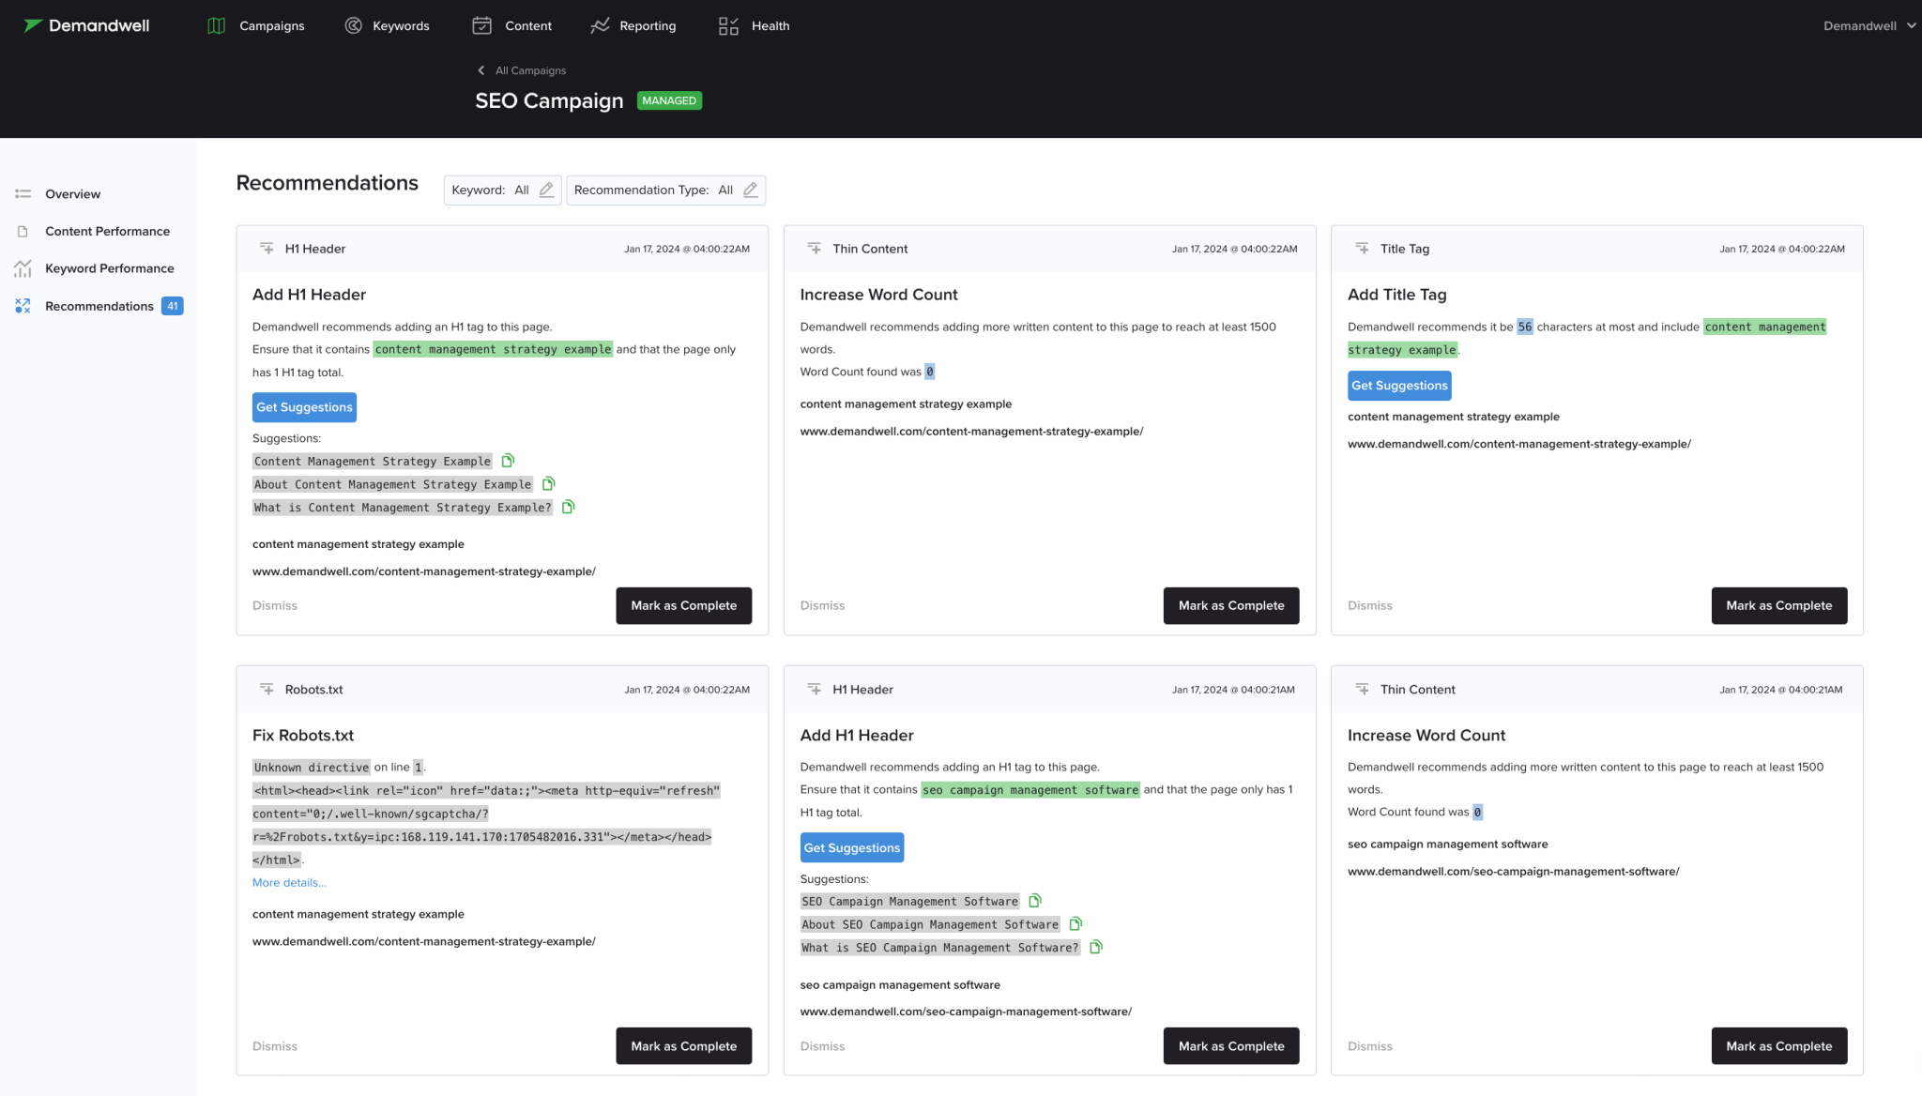This screenshot has height=1096, width=1922.
Task: Select Content Performance in sidebar
Action: 107,230
